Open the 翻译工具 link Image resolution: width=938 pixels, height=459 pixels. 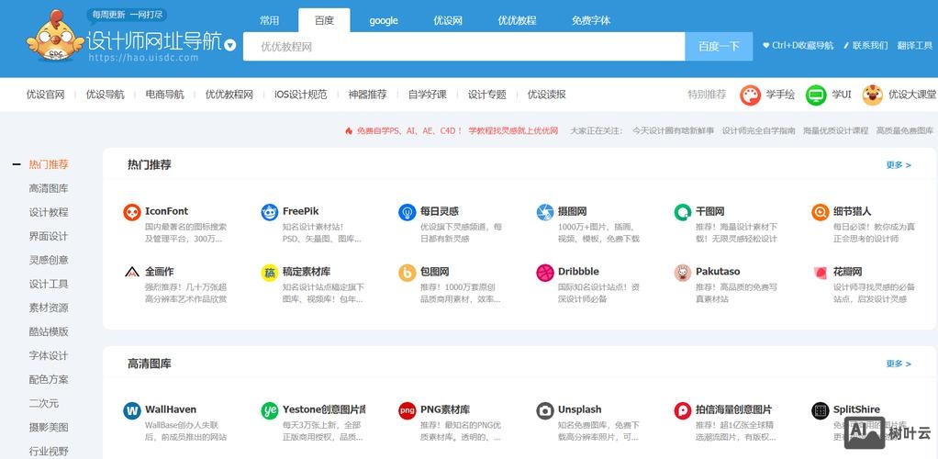point(915,46)
